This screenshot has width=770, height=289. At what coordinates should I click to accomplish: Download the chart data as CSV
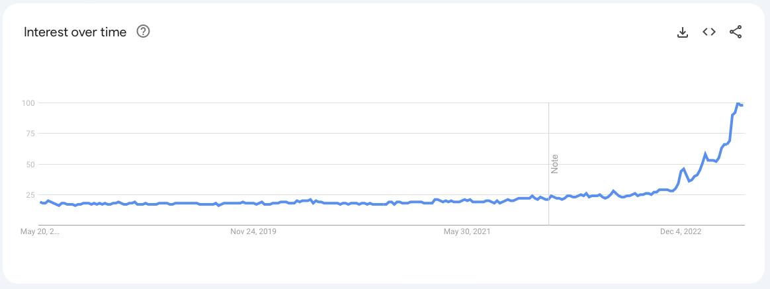(683, 32)
